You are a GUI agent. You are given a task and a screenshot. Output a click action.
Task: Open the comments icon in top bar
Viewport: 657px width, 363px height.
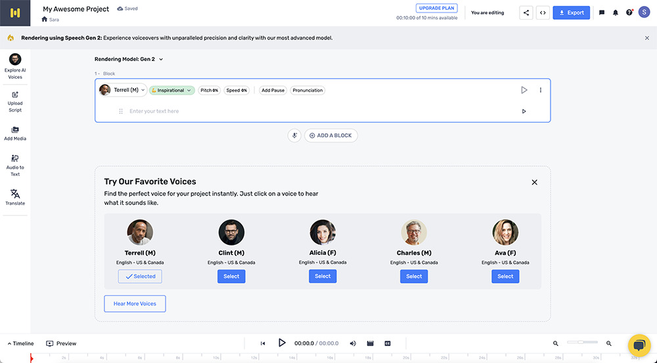[602, 12]
